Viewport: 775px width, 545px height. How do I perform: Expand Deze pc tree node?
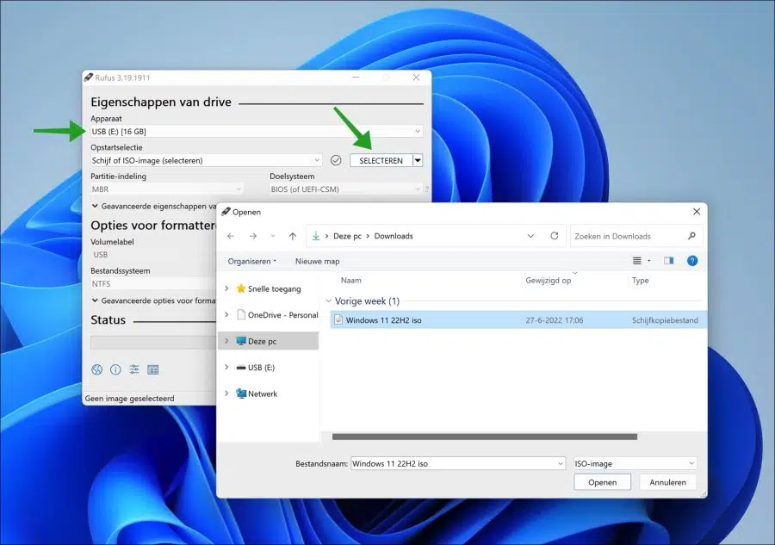point(226,341)
